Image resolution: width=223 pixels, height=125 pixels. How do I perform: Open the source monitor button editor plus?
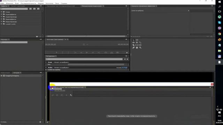click(x=127, y=52)
